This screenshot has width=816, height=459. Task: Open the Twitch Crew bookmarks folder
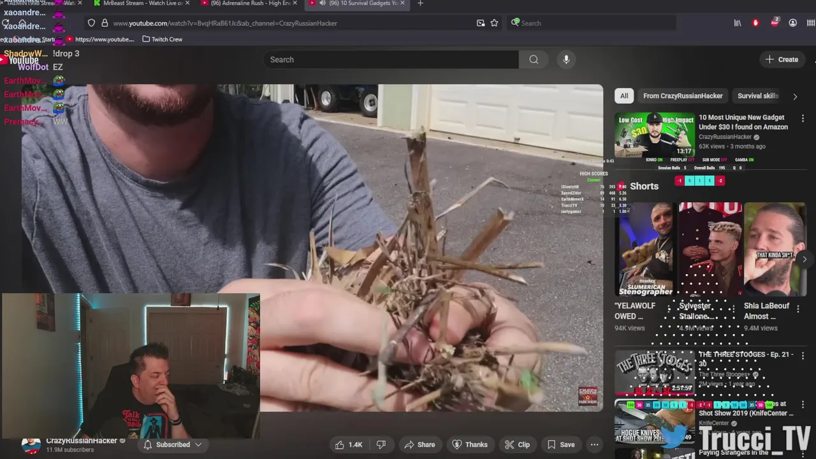(162, 39)
